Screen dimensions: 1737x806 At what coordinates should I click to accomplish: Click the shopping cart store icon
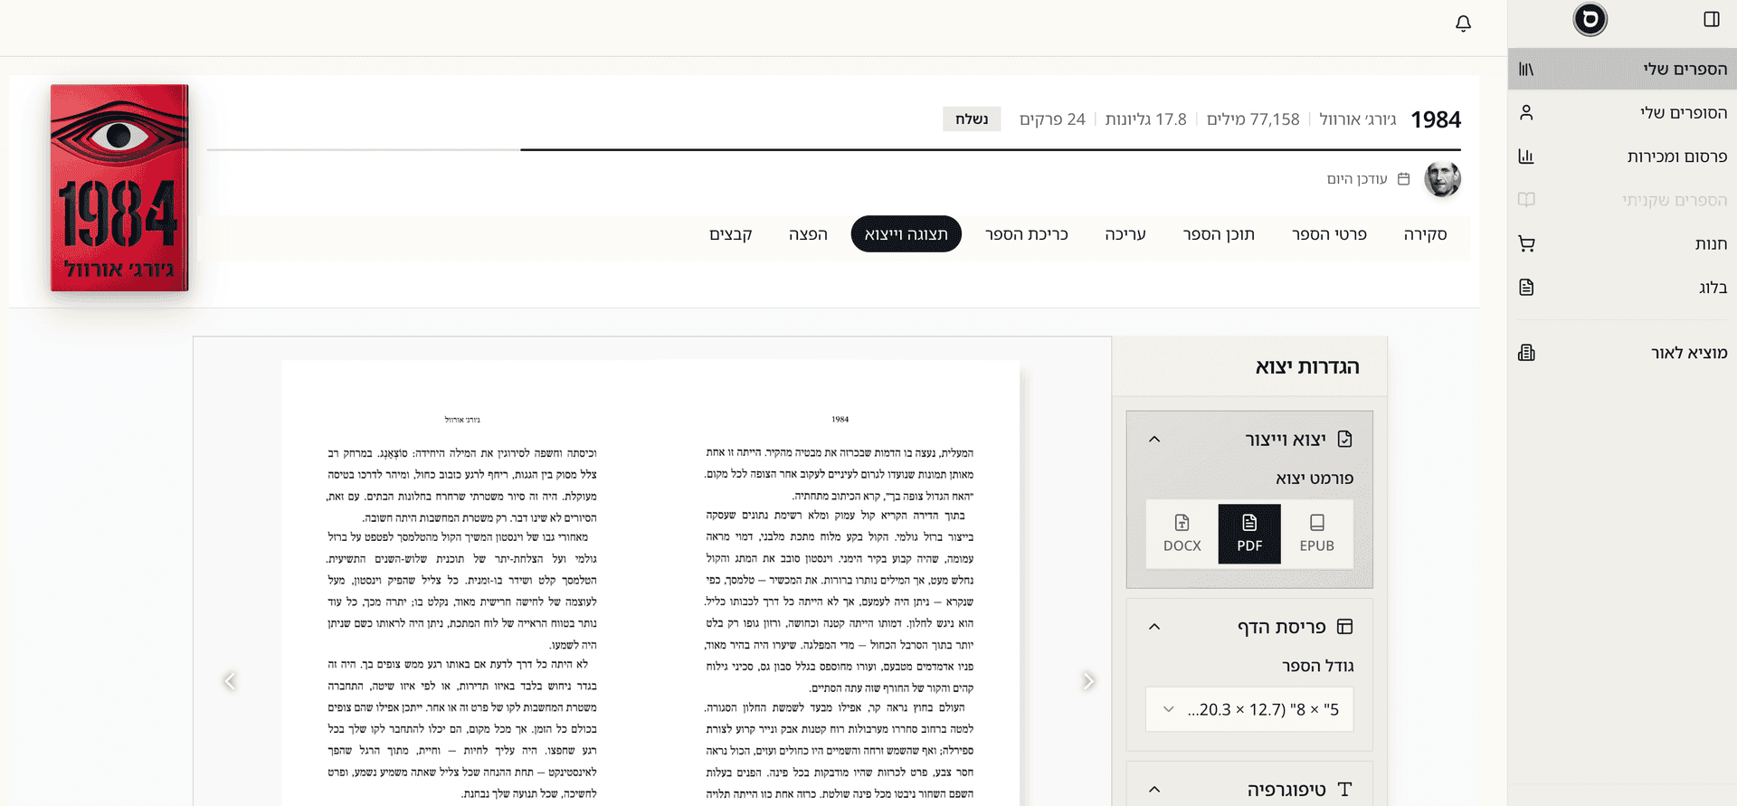1526,243
